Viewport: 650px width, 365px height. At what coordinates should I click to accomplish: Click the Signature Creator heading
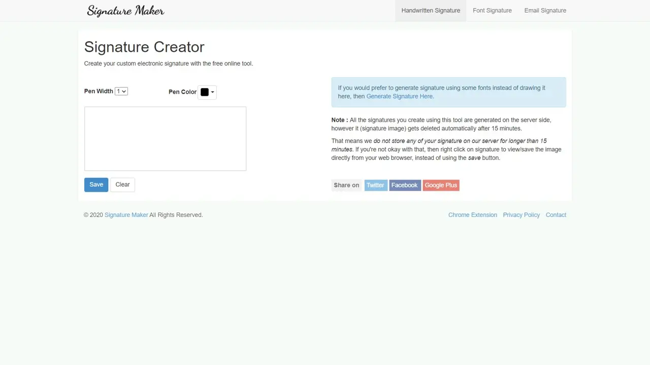[144, 47]
